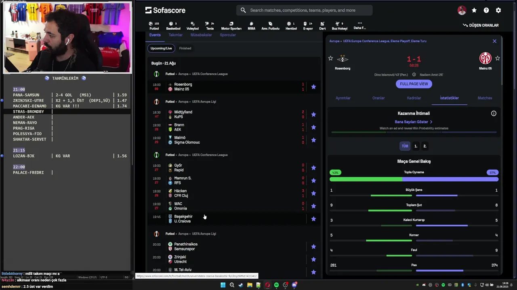Open Discord from the taskbar
The height and width of the screenshot is (290, 517).
294,285
